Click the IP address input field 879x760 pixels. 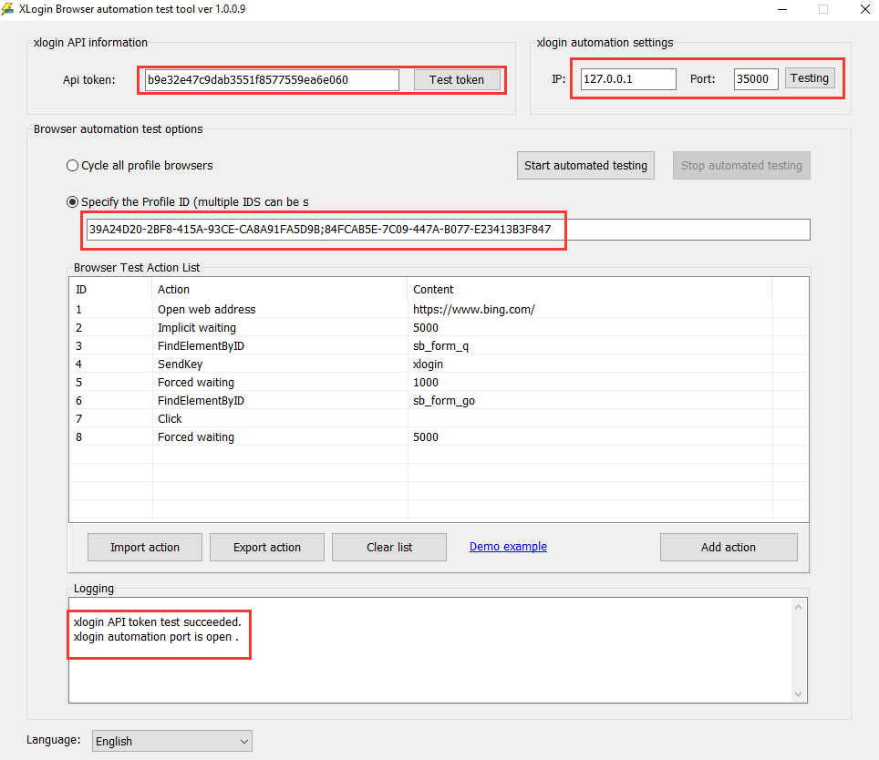point(628,79)
